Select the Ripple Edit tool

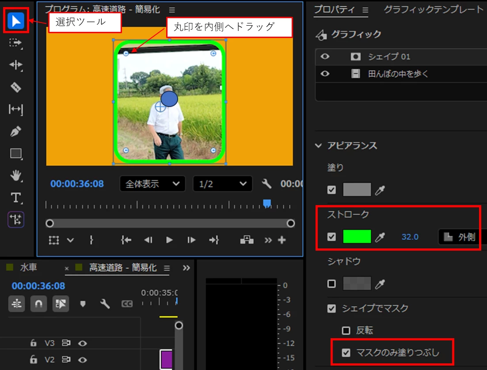[x=16, y=65]
